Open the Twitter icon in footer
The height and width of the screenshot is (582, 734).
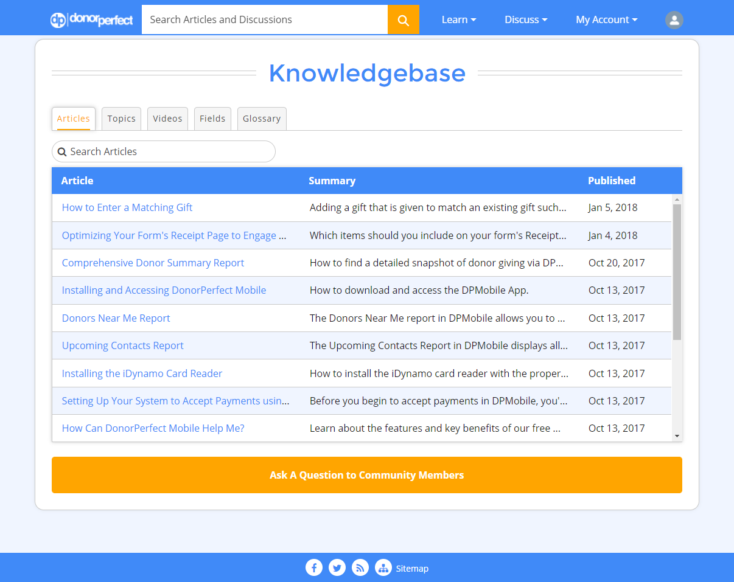tap(337, 568)
